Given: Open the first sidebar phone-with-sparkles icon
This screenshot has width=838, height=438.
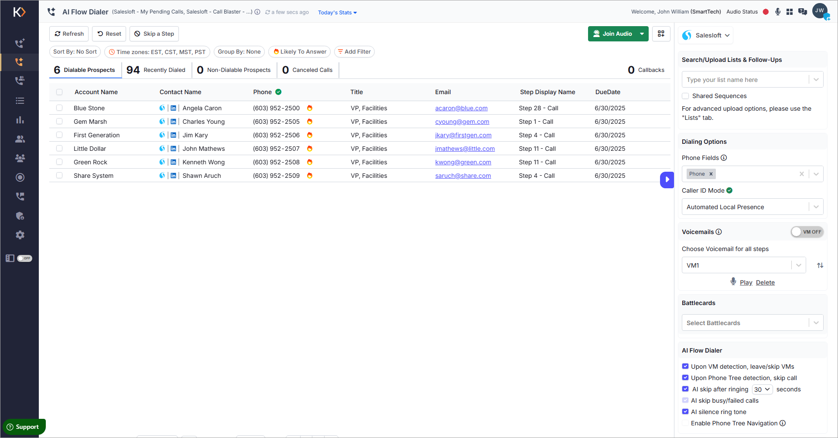Looking at the screenshot, I should coord(20,43).
